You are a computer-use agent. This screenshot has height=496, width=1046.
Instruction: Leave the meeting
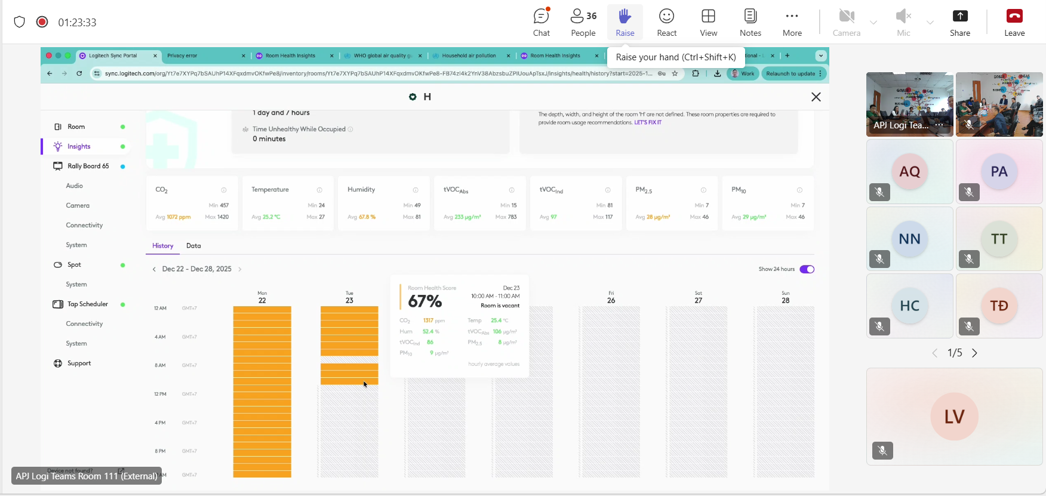1014,22
